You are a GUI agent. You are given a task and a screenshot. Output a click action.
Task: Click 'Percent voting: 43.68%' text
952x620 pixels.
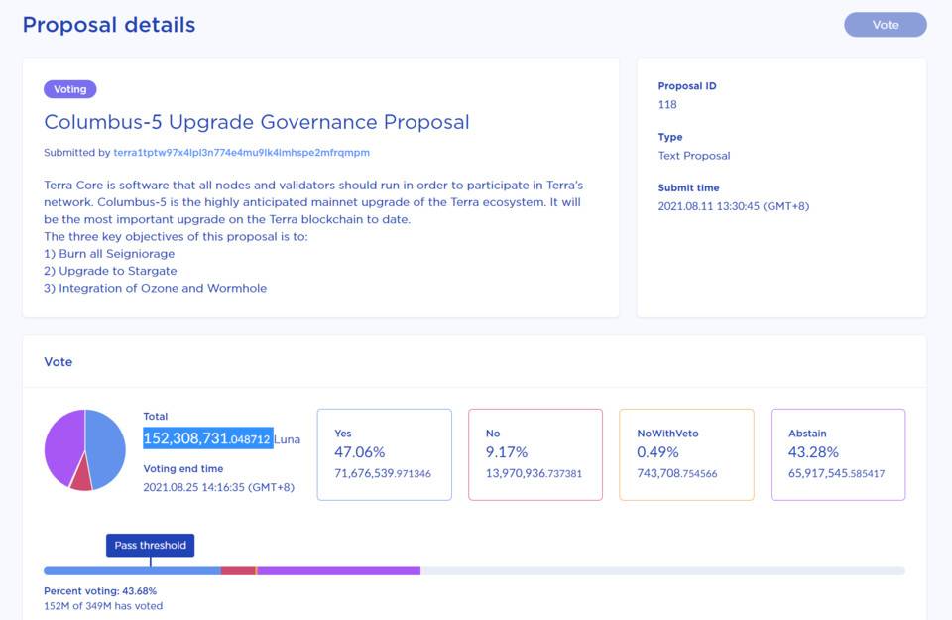pos(100,591)
